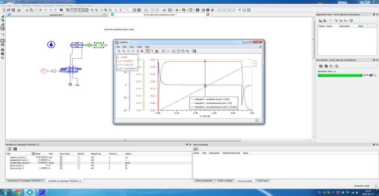The width and height of the screenshot is (379, 196).
Task: Select the hydraulic cylinder component on the sketch
Action: pyautogui.click(x=77, y=45)
